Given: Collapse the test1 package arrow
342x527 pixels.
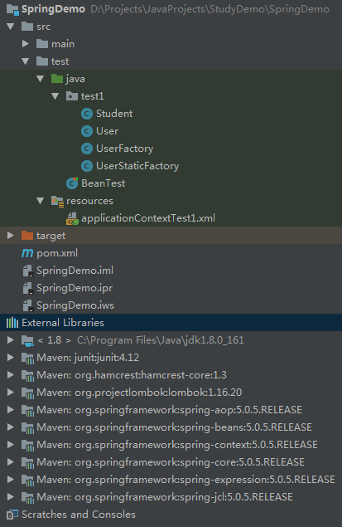Looking at the screenshot, I should pyautogui.click(x=55, y=96).
